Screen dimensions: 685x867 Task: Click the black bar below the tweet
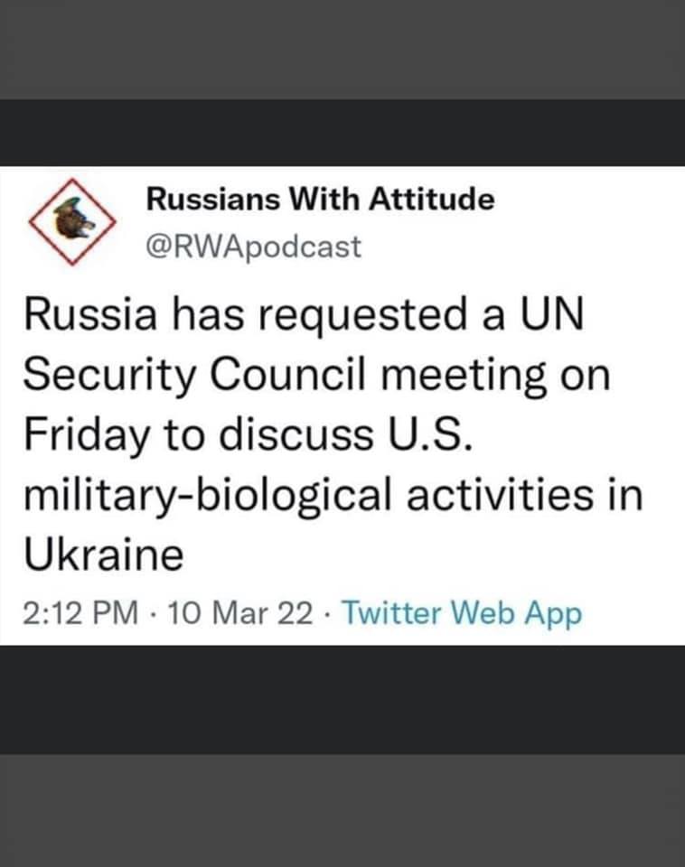(342, 700)
